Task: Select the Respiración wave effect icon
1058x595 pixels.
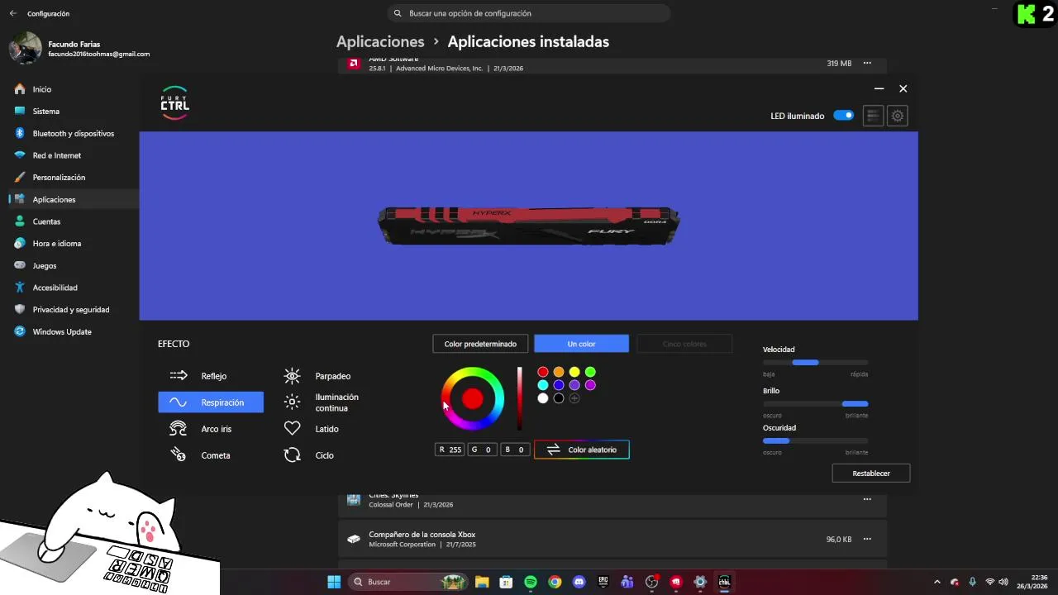Action: 179,402
